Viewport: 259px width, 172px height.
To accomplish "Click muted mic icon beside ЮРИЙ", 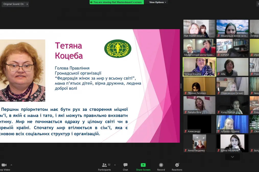I will pyautogui.click(x=219, y=55).
